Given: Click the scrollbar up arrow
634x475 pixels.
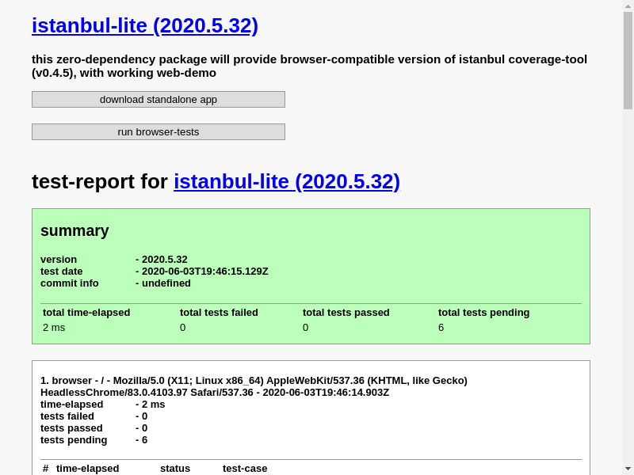Looking at the screenshot, I should pos(628,5).
